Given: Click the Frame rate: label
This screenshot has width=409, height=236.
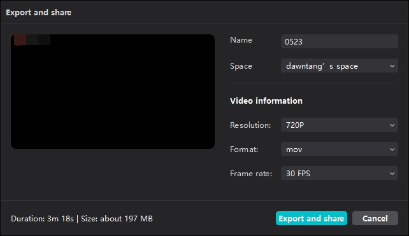Looking at the screenshot, I should pyautogui.click(x=251, y=174).
